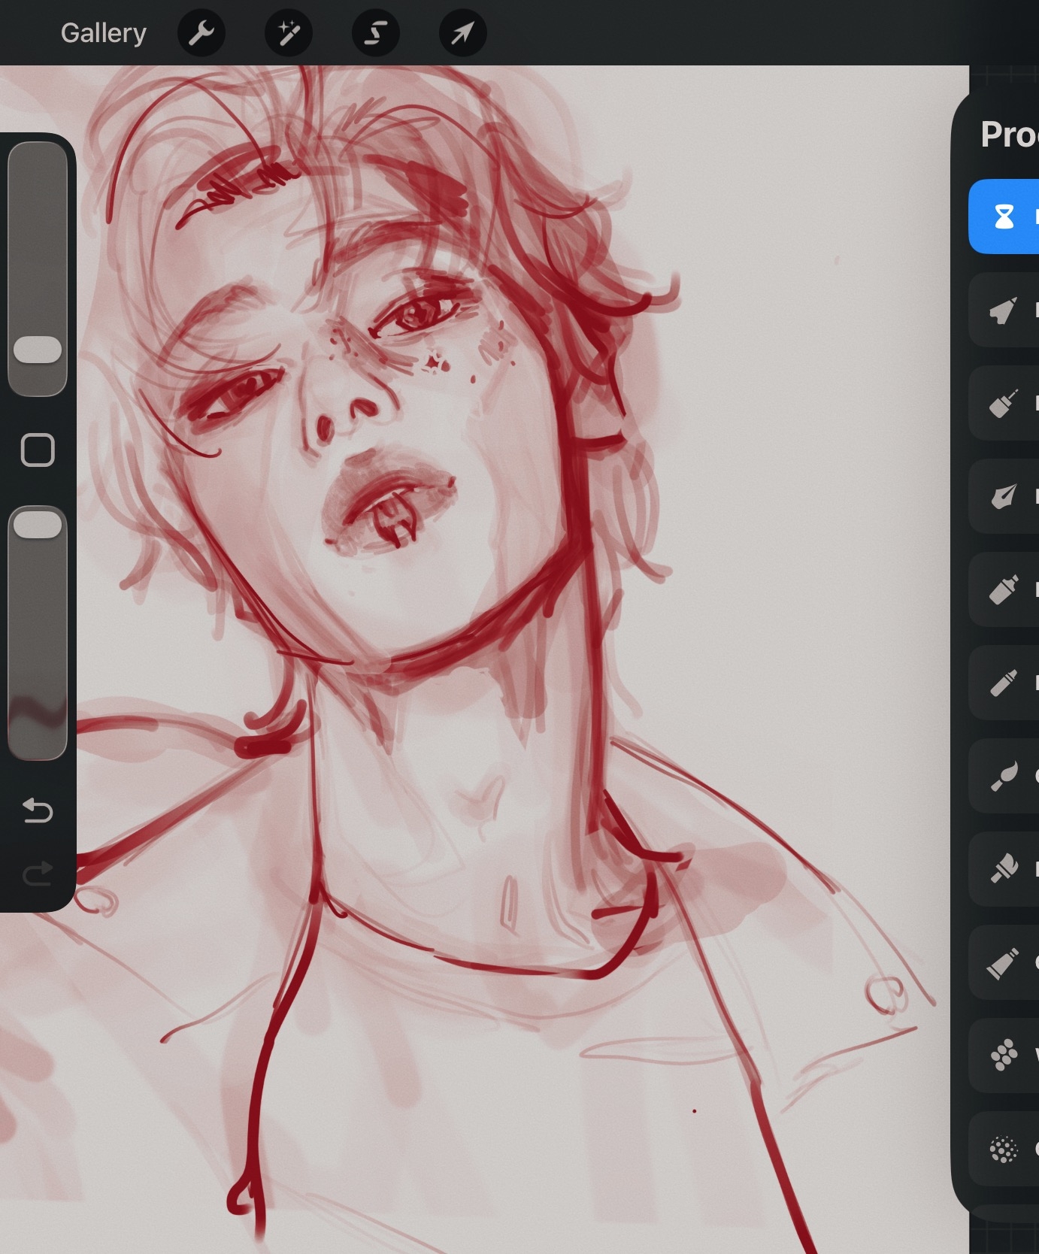Select the oval dots cluster brush category
The height and width of the screenshot is (1254, 1039).
1004,1056
